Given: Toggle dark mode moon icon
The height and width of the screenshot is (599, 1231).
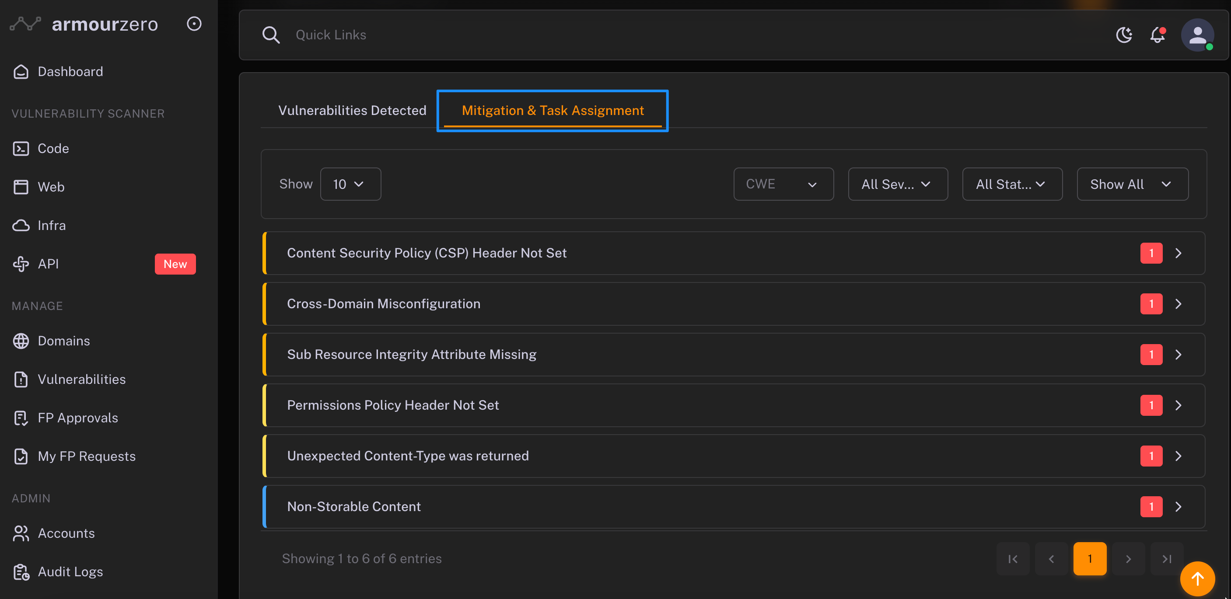Looking at the screenshot, I should tap(1124, 35).
